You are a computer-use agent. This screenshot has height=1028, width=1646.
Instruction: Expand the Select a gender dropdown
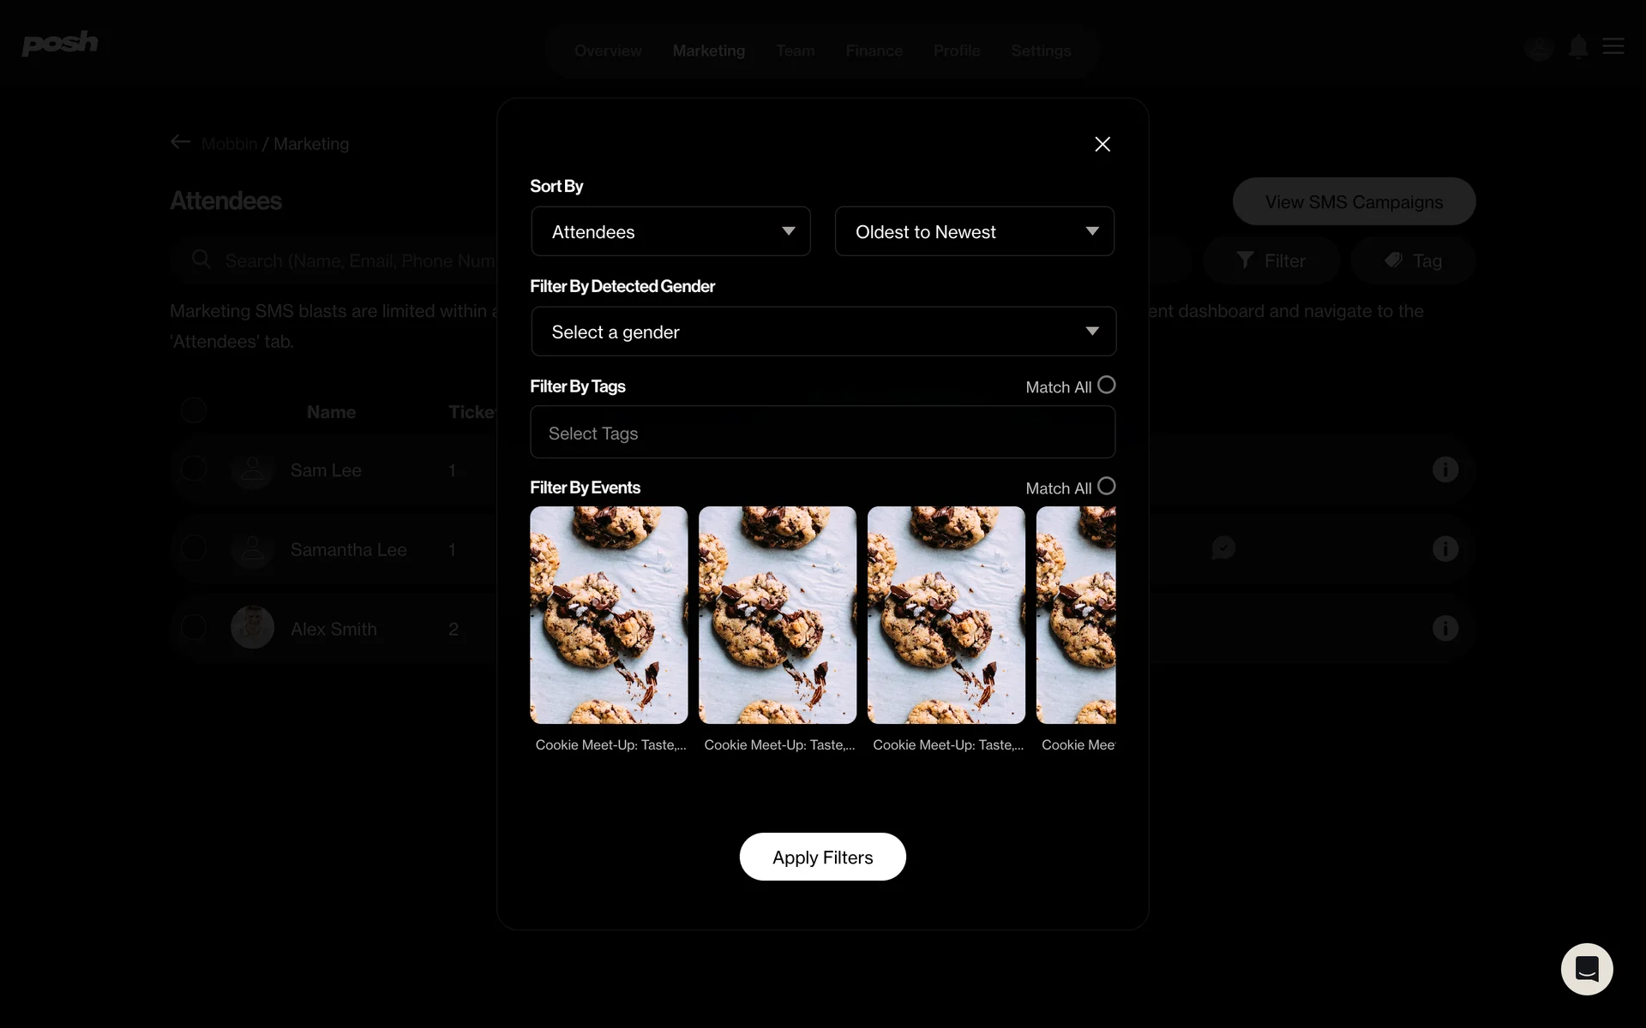[x=823, y=332]
